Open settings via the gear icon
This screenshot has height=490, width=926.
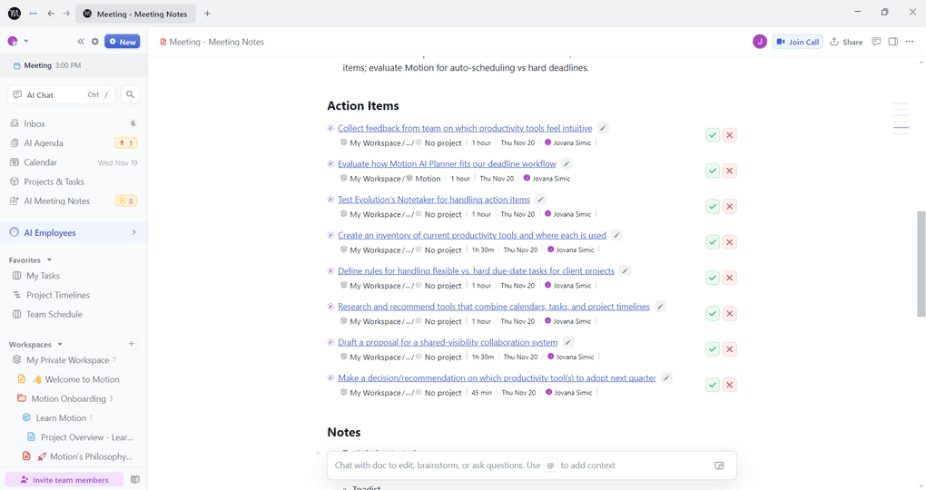pyautogui.click(x=95, y=42)
